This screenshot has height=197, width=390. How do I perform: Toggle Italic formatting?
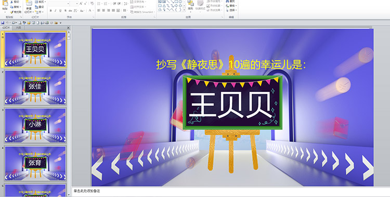56,11
